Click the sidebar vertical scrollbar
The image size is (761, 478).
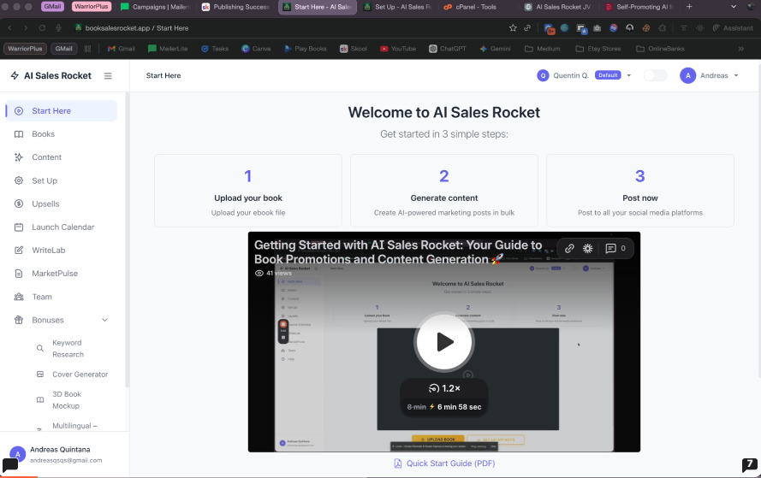click(128, 240)
